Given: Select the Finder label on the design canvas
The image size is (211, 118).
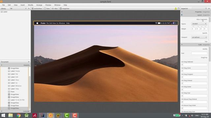Looking at the screenshot, I should 43,23.
